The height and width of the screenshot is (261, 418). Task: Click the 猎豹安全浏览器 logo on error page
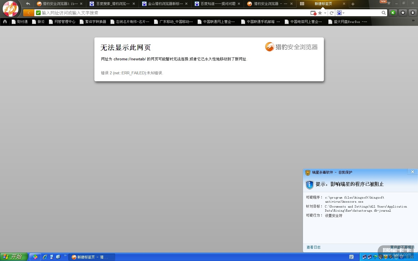291,47
